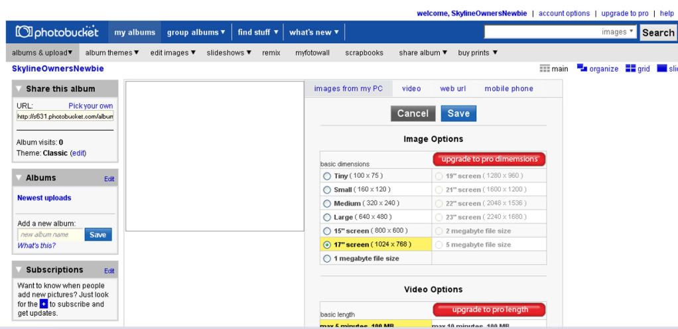Click the What's this? link

pos(36,245)
